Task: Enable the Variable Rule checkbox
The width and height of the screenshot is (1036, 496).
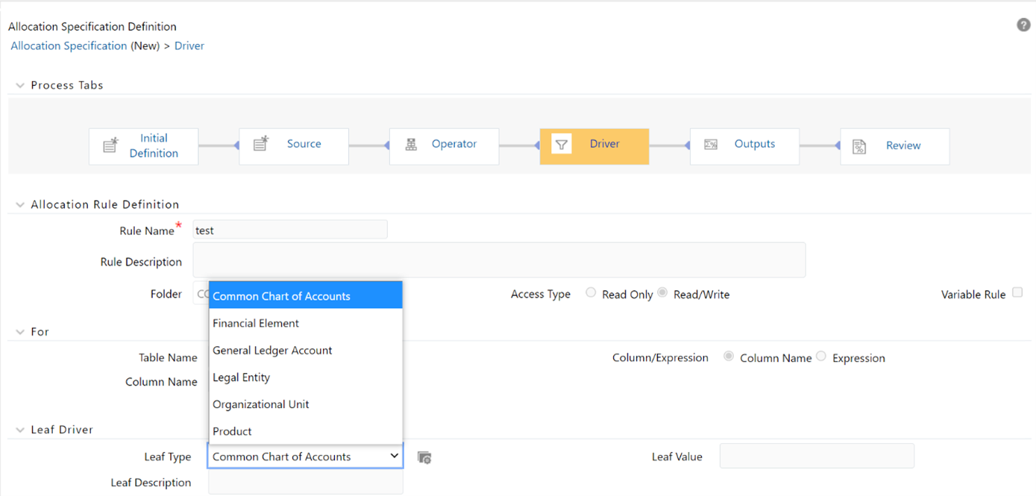Action: (x=1017, y=293)
